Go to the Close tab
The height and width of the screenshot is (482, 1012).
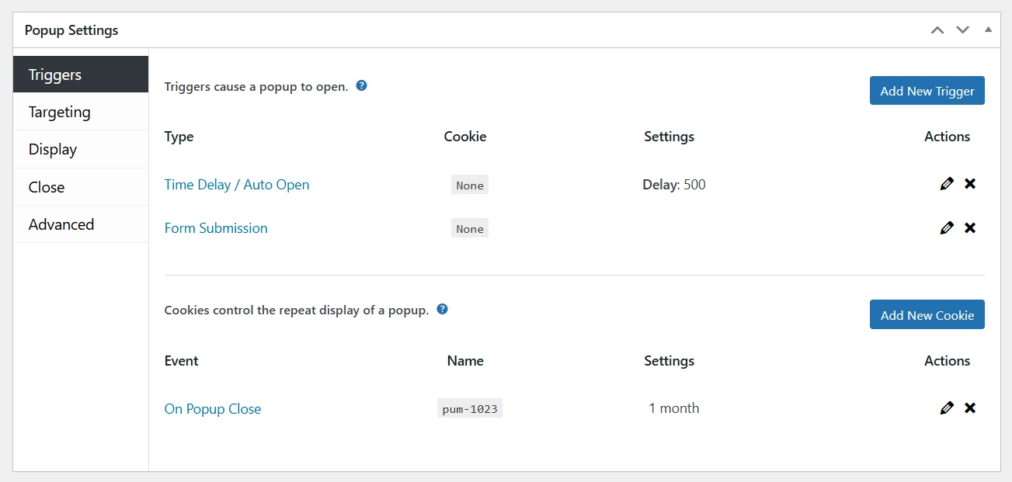click(x=81, y=187)
